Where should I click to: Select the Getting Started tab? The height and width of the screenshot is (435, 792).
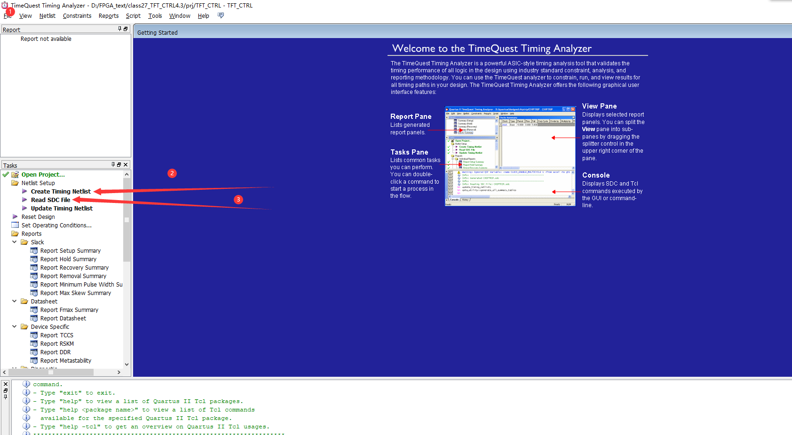coord(158,33)
